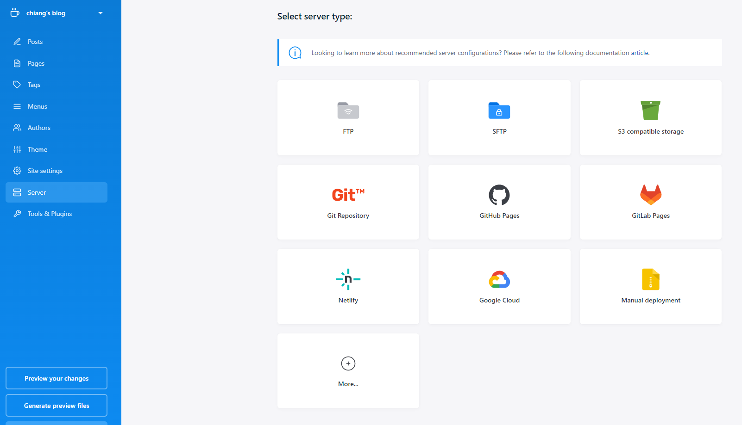Viewport: 742px width, 425px height.
Task: Pick the Netlify logo icon
Action: pos(348,279)
